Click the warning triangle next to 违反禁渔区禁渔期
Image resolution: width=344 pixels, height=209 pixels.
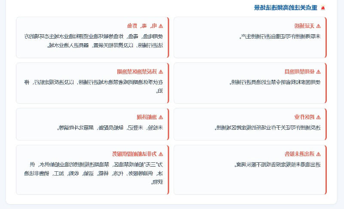160,72
